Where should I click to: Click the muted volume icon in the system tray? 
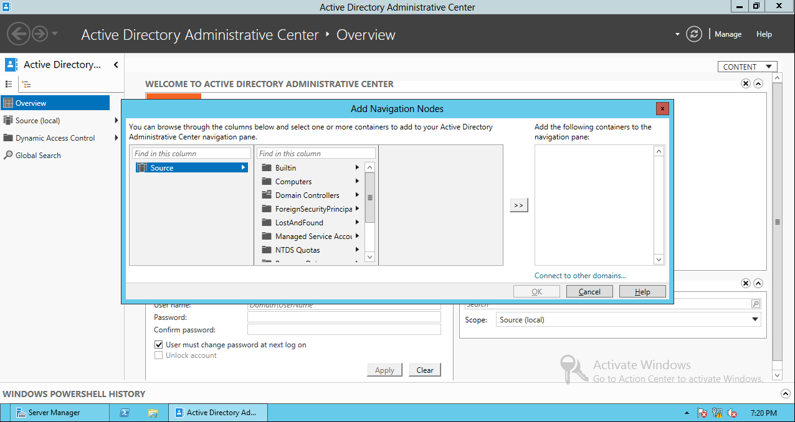pos(732,413)
